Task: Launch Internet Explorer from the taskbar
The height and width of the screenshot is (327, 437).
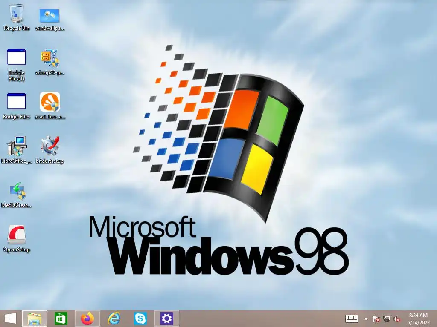Action: [114, 318]
